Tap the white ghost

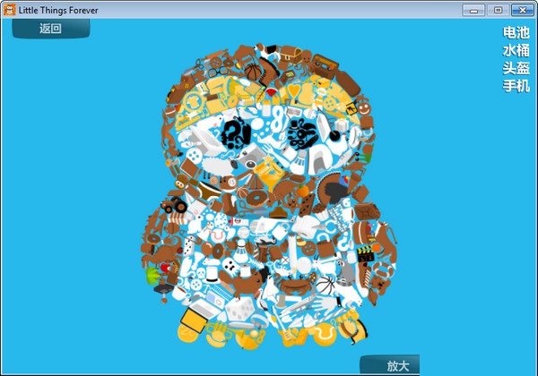click(x=229, y=265)
